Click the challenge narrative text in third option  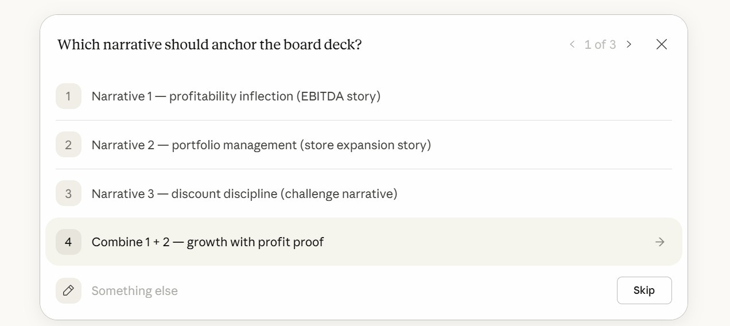(x=339, y=194)
